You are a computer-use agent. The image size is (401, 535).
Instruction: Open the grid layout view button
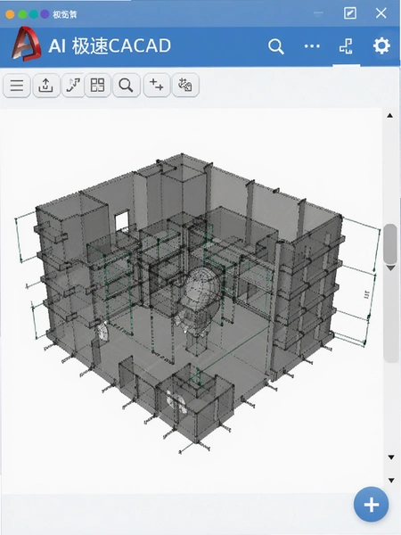click(x=97, y=86)
